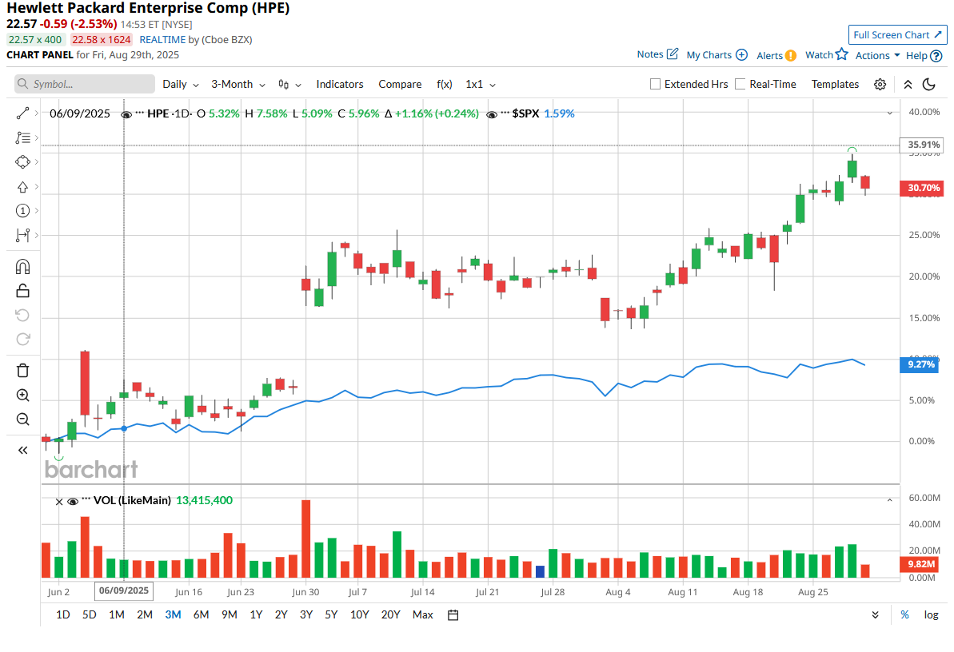Redo the last chart action
The height and width of the screenshot is (652, 954).
point(22,339)
